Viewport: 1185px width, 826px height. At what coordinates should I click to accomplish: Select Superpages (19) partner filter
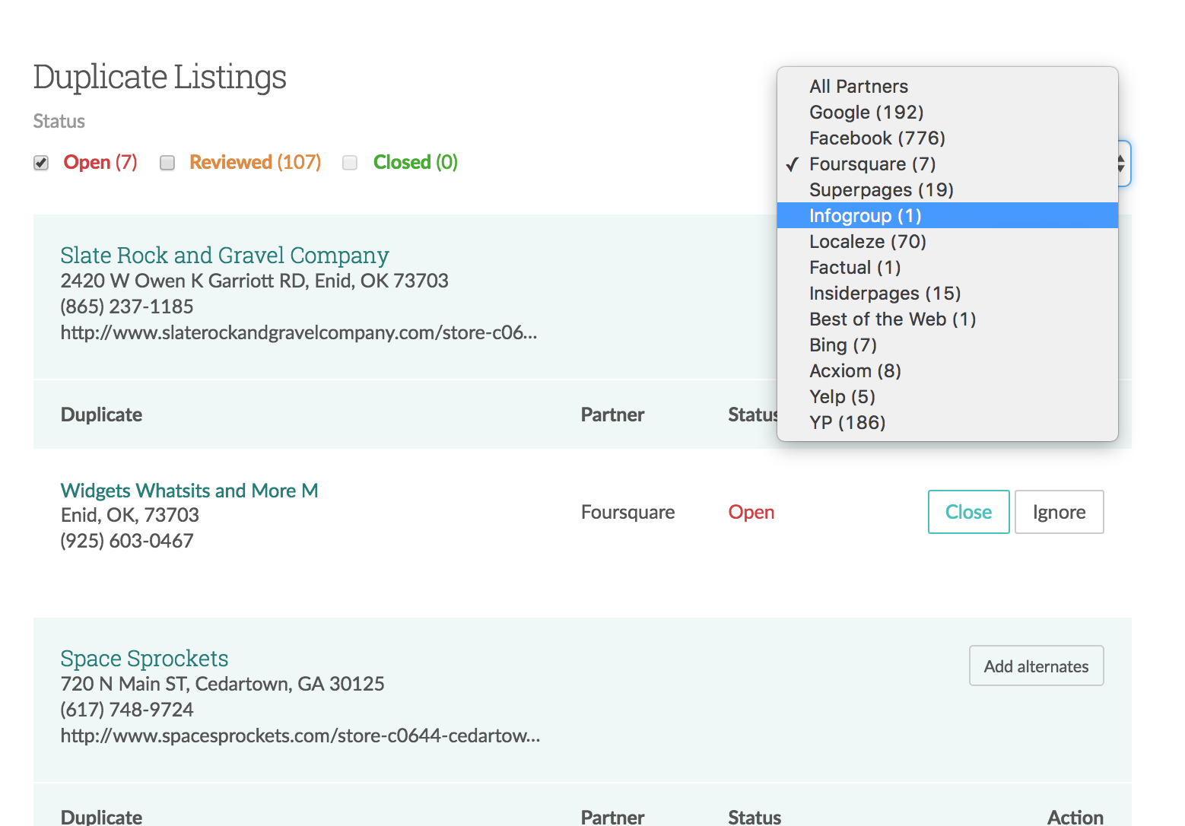point(881,189)
